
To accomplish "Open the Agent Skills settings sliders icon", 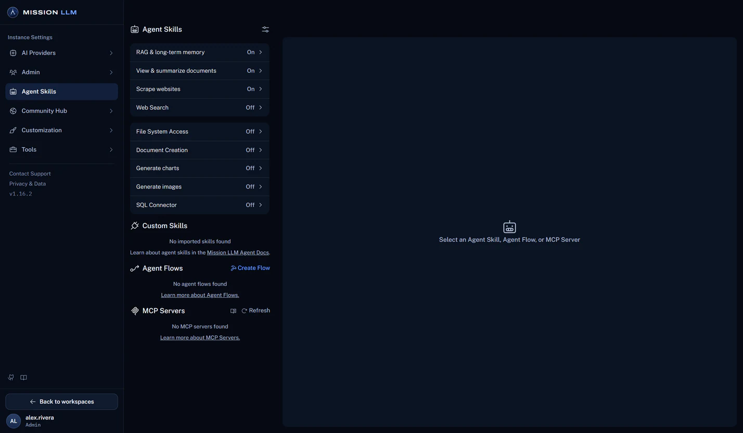I will pos(265,30).
